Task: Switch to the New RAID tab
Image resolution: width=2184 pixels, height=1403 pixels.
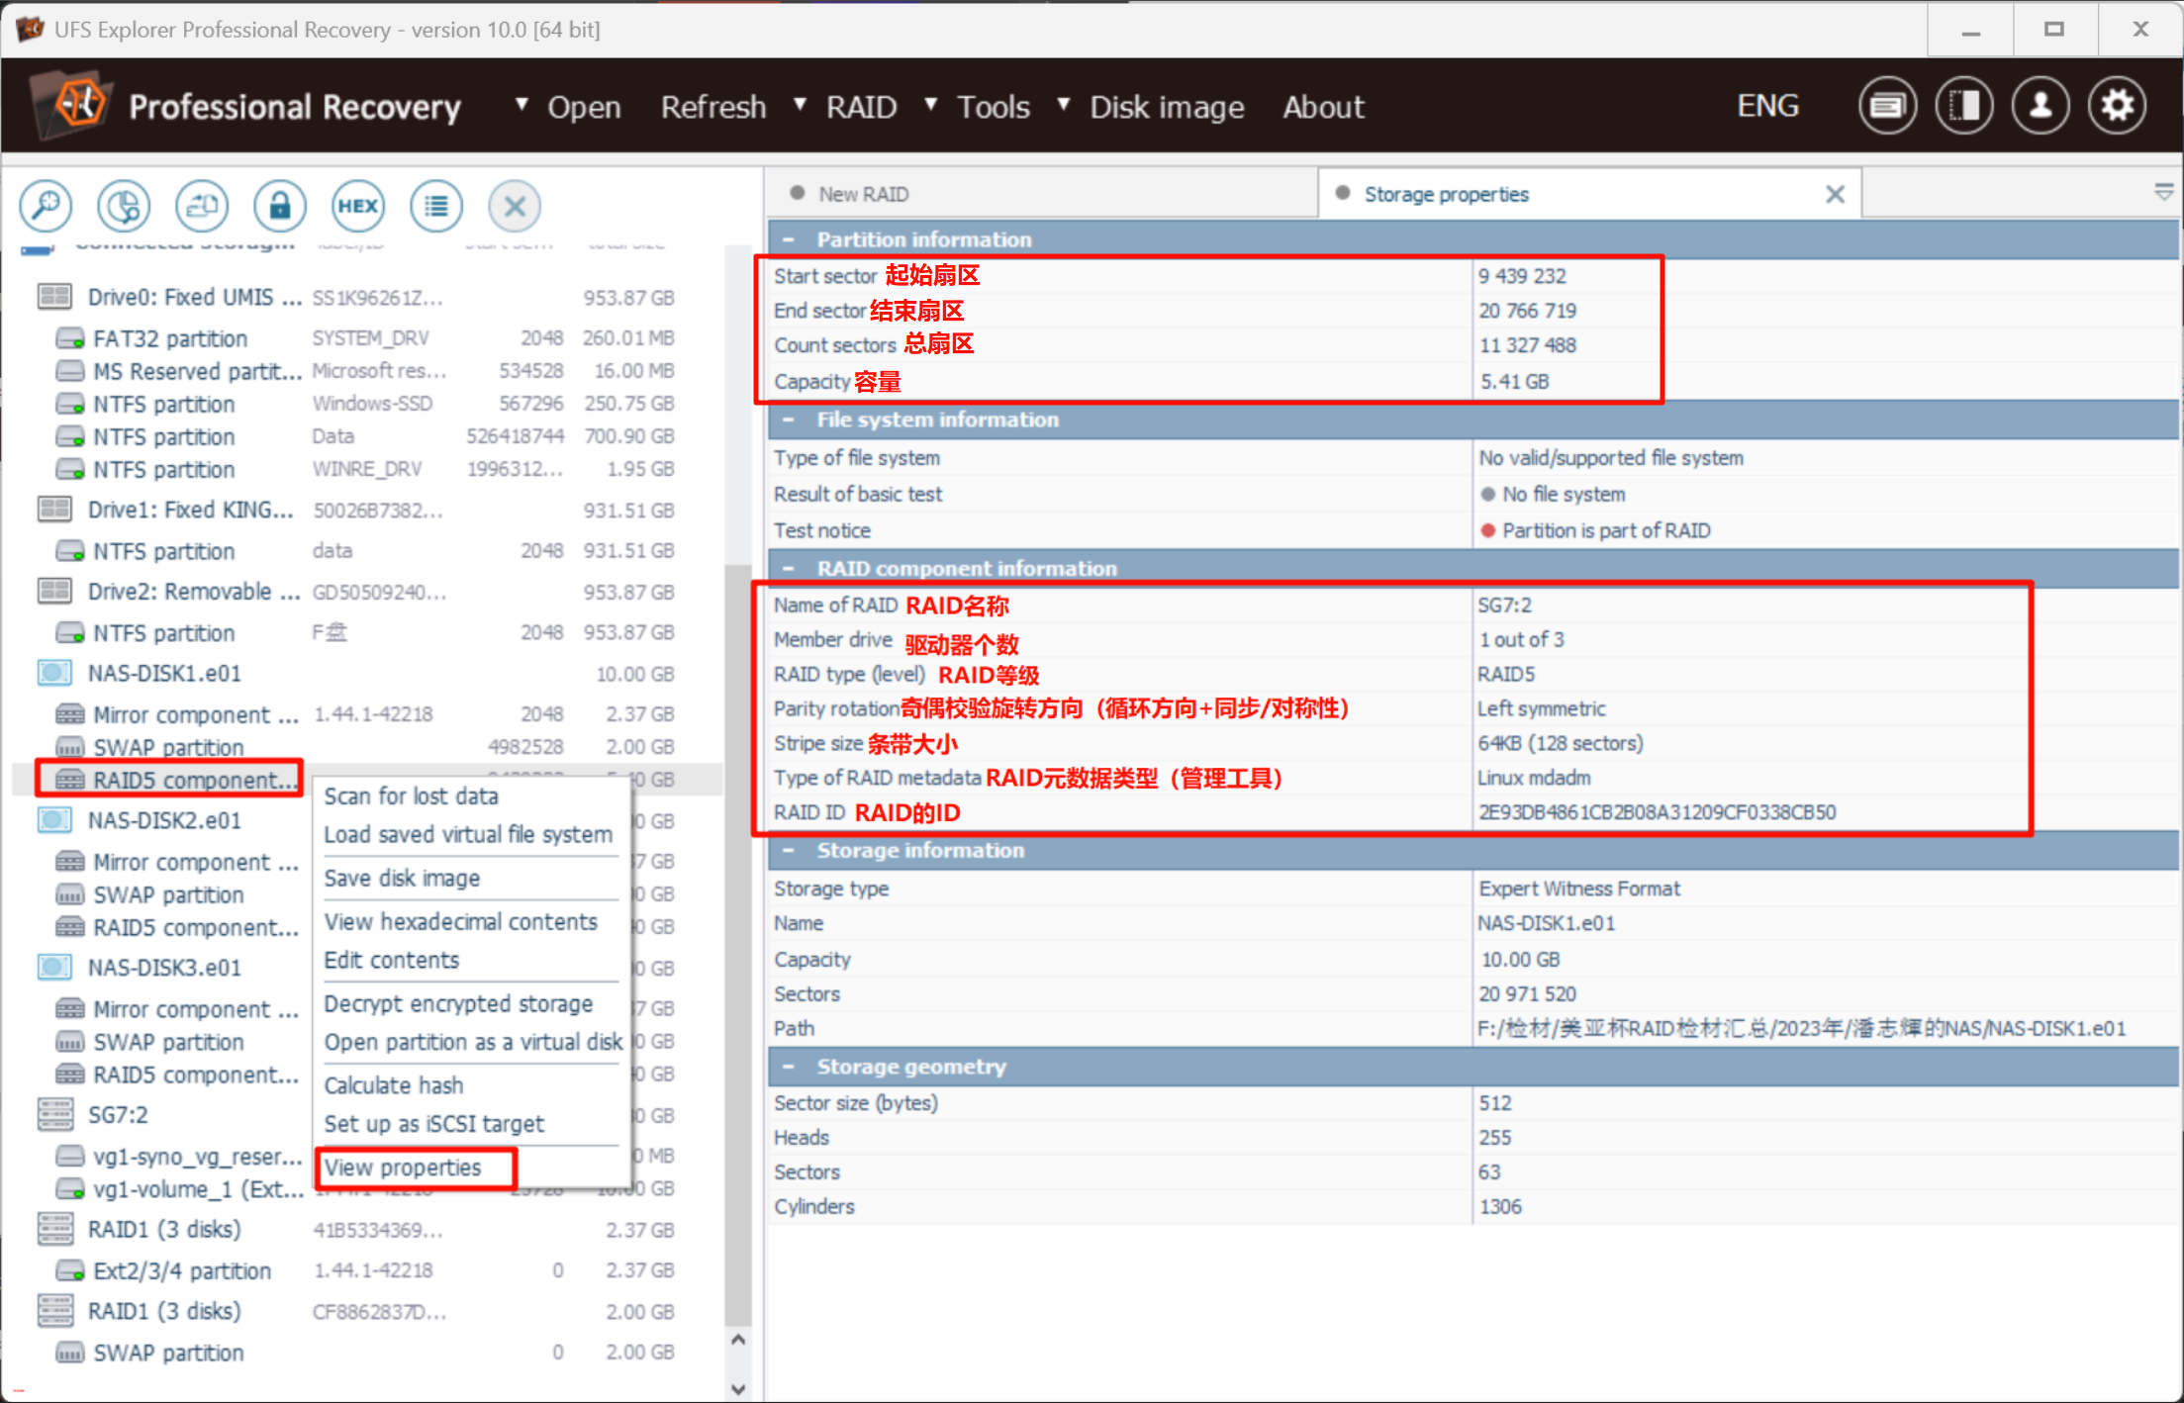Action: pyautogui.click(x=863, y=194)
